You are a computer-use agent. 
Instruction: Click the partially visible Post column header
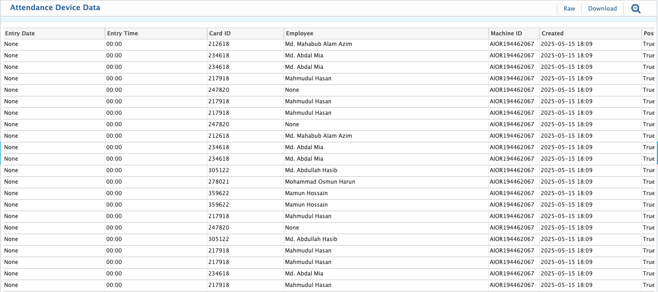click(x=649, y=34)
